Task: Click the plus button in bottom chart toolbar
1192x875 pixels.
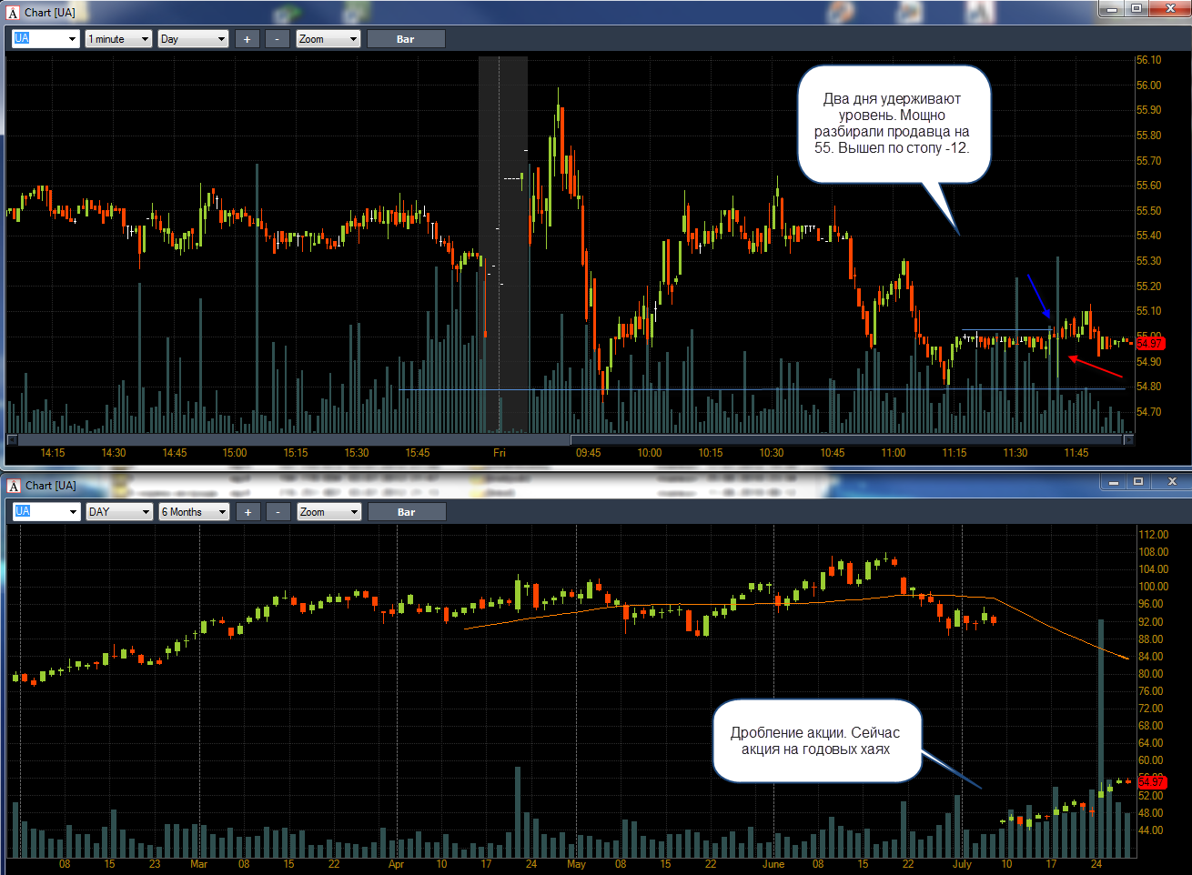Action: [247, 512]
